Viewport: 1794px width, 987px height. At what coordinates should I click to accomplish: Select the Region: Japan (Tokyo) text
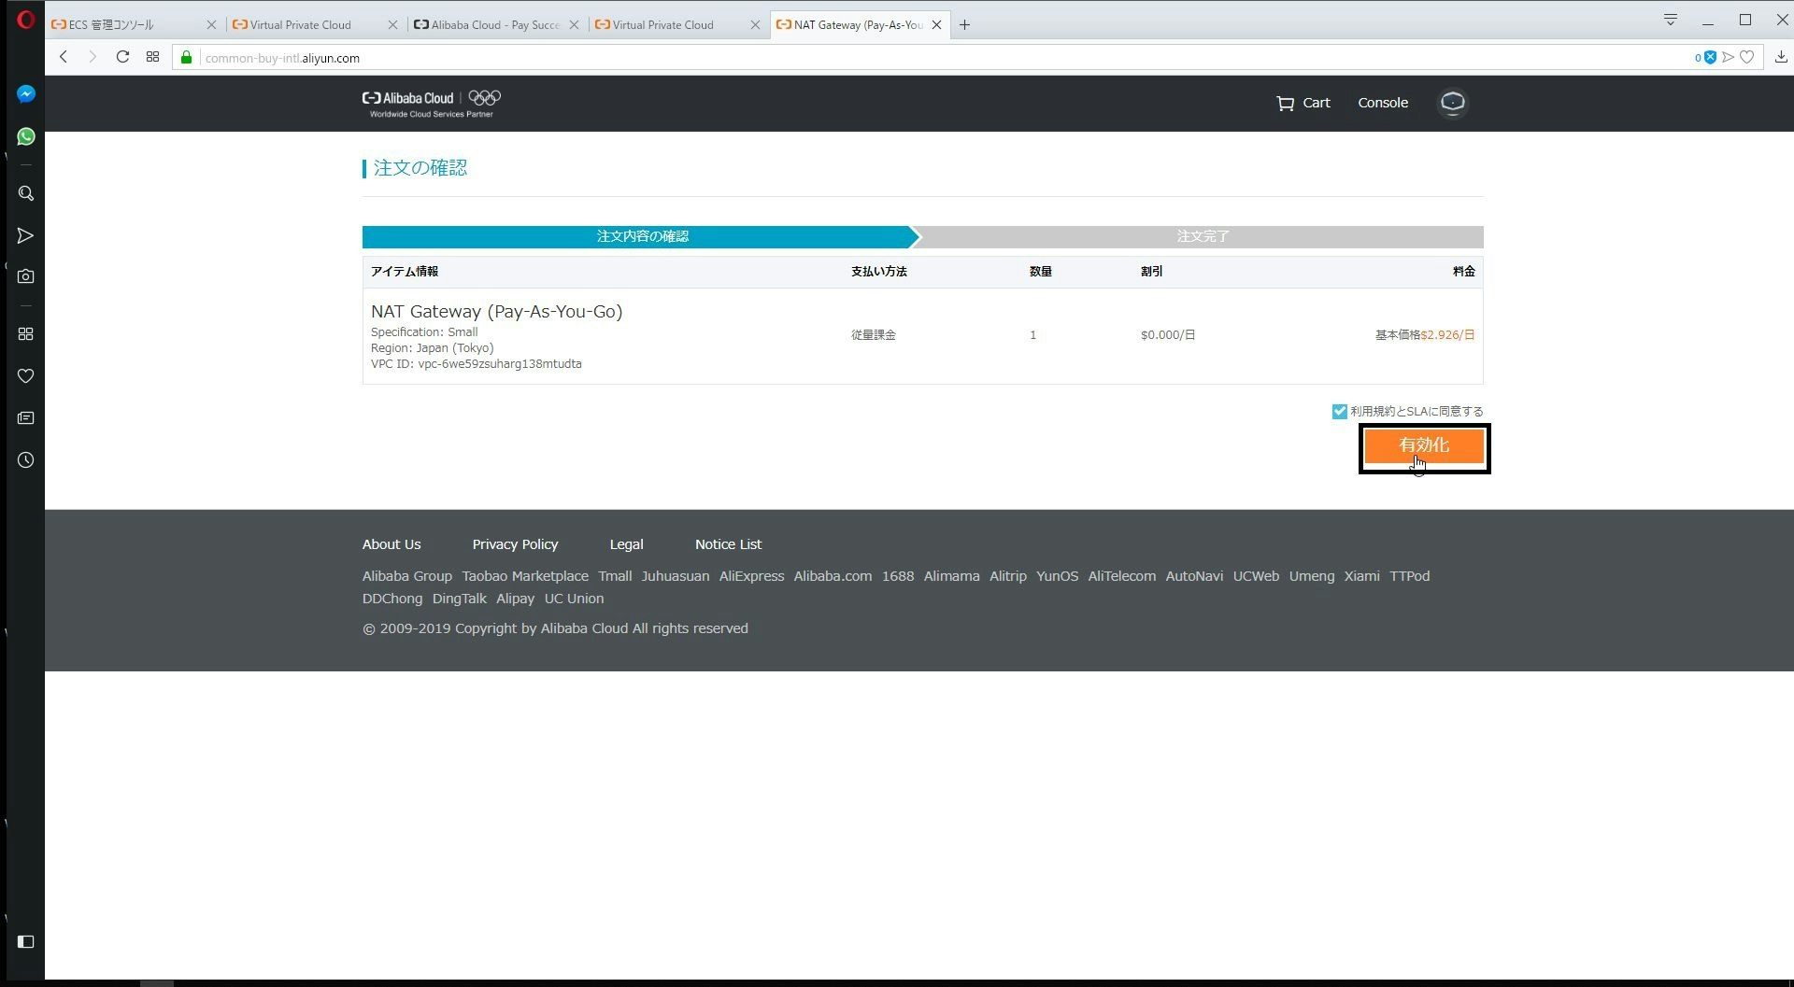tap(432, 348)
